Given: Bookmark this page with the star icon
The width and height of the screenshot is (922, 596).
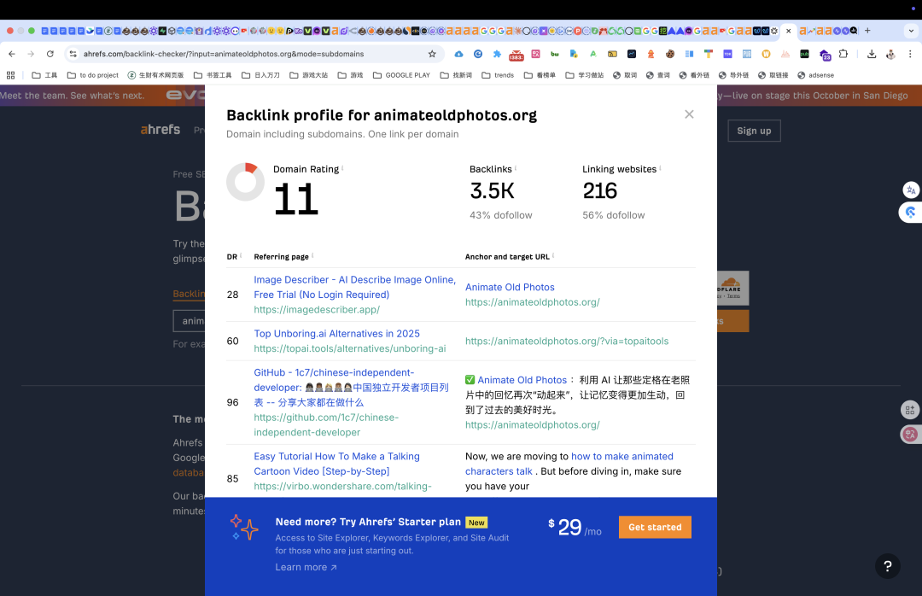Looking at the screenshot, I should click(x=432, y=54).
